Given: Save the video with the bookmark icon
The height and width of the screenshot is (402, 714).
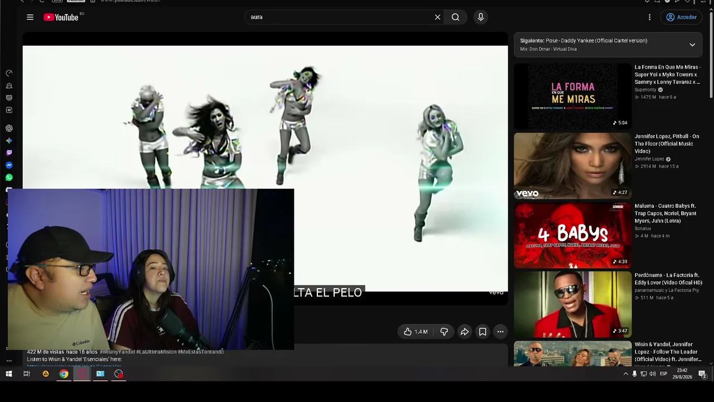Looking at the screenshot, I should pos(483,332).
